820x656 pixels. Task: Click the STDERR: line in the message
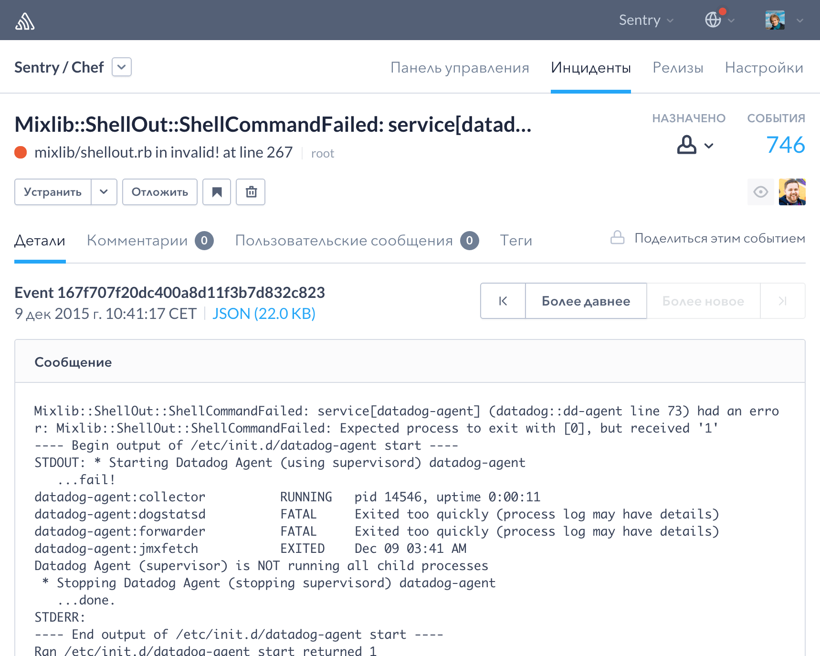tap(60, 617)
